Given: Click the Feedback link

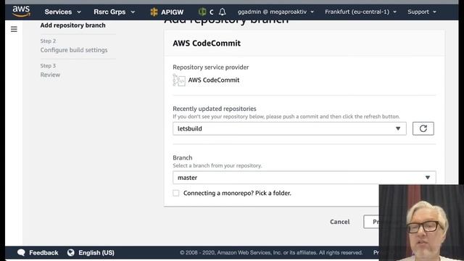Looking at the screenshot, I should coord(43,253).
